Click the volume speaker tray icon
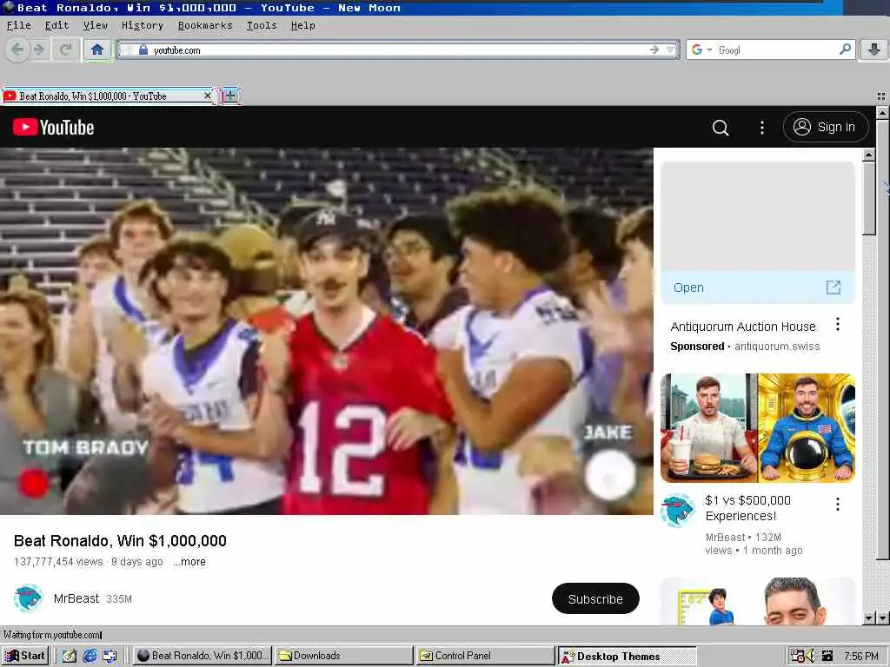Viewport: 890px width, 667px height. coord(810,657)
